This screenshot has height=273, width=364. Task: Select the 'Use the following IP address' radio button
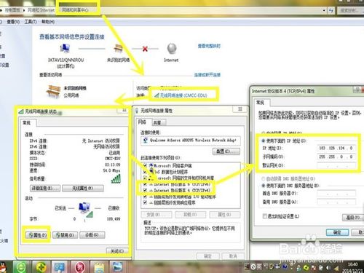click(263, 141)
